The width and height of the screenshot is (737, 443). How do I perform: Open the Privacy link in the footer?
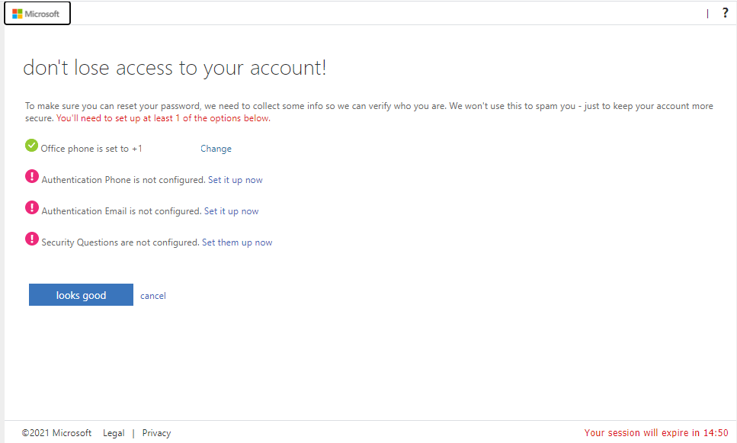tap(156, 433)
